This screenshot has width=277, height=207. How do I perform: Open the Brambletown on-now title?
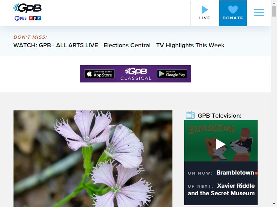click(235, 173)
